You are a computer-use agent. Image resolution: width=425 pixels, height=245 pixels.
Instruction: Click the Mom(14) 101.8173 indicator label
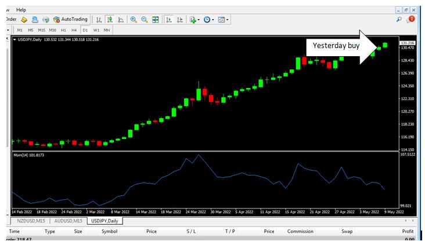[x=28, y=155]
